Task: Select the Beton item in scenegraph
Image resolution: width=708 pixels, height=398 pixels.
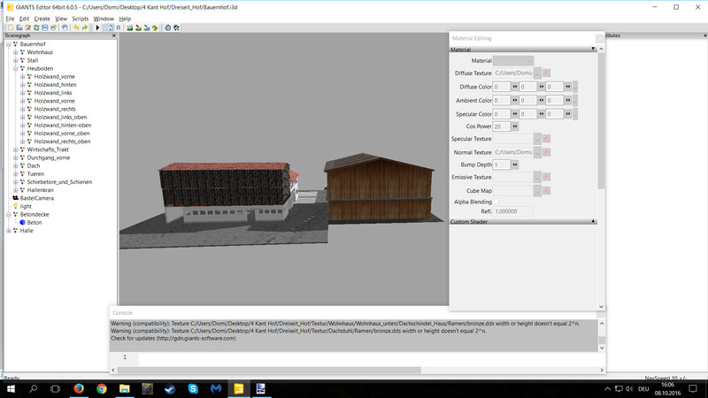Action: pos(35,222)
